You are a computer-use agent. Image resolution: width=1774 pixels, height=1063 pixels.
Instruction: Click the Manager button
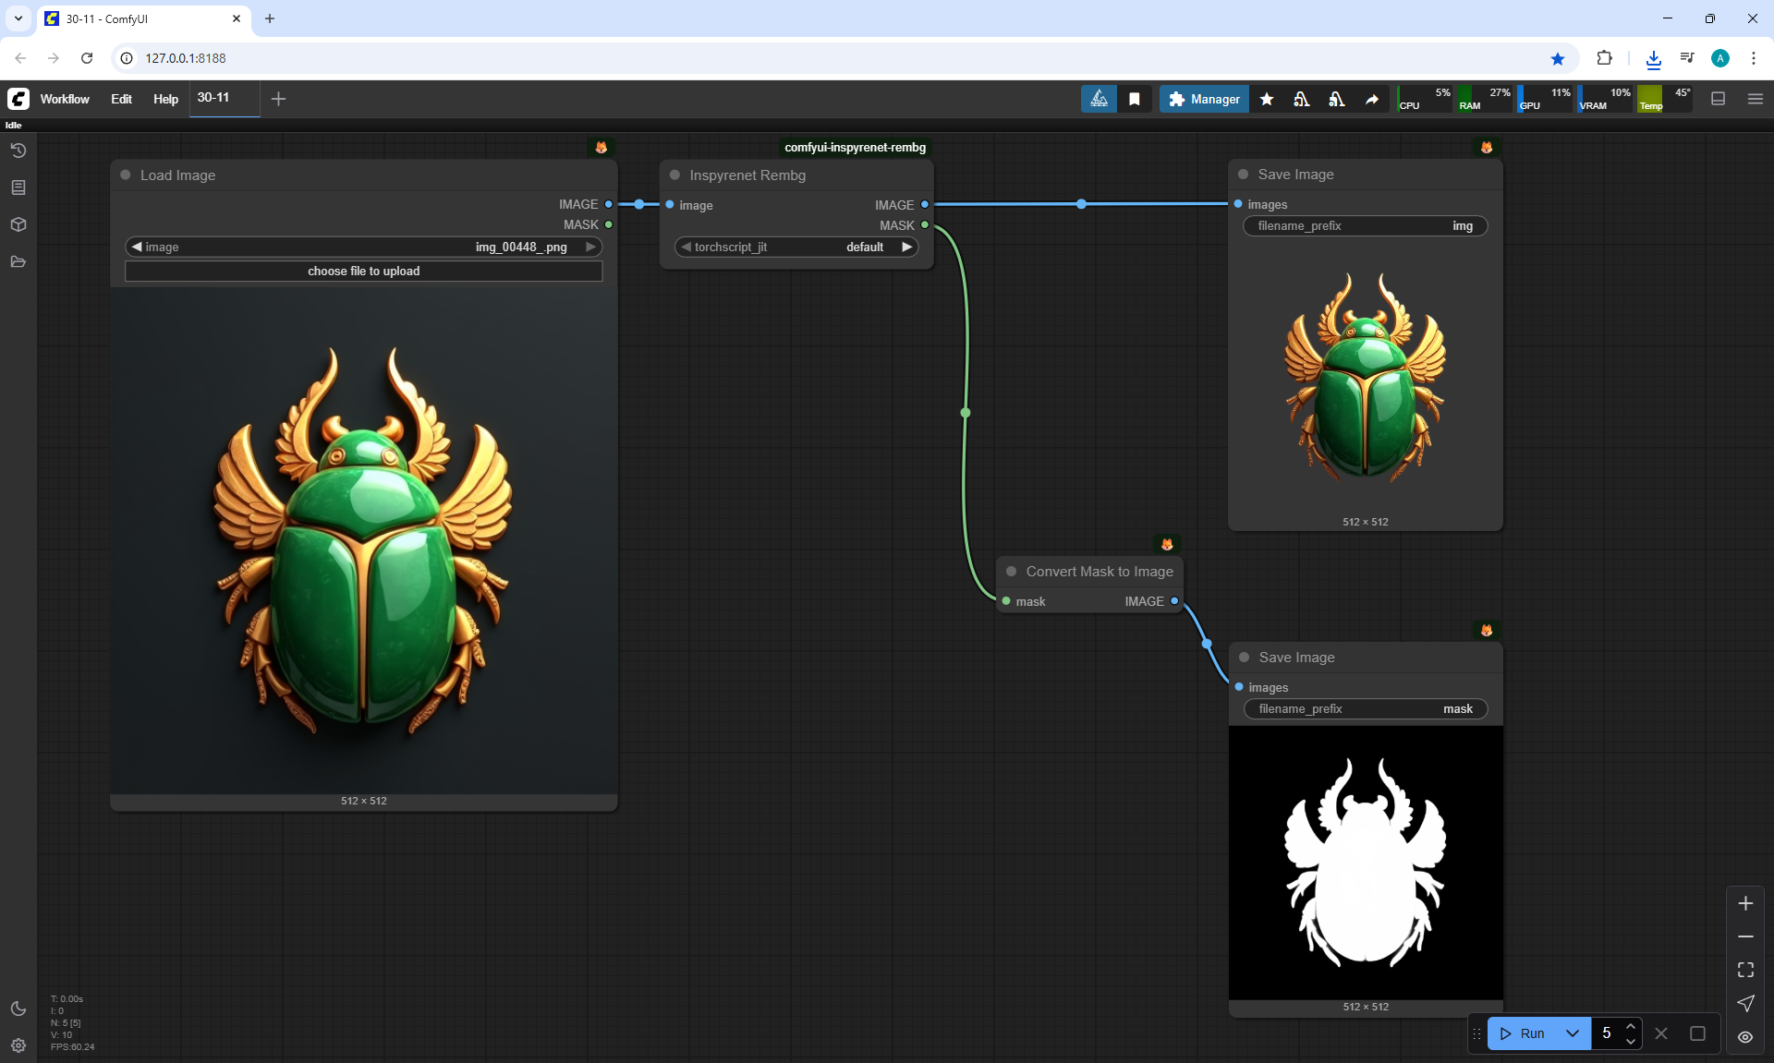1204,99
